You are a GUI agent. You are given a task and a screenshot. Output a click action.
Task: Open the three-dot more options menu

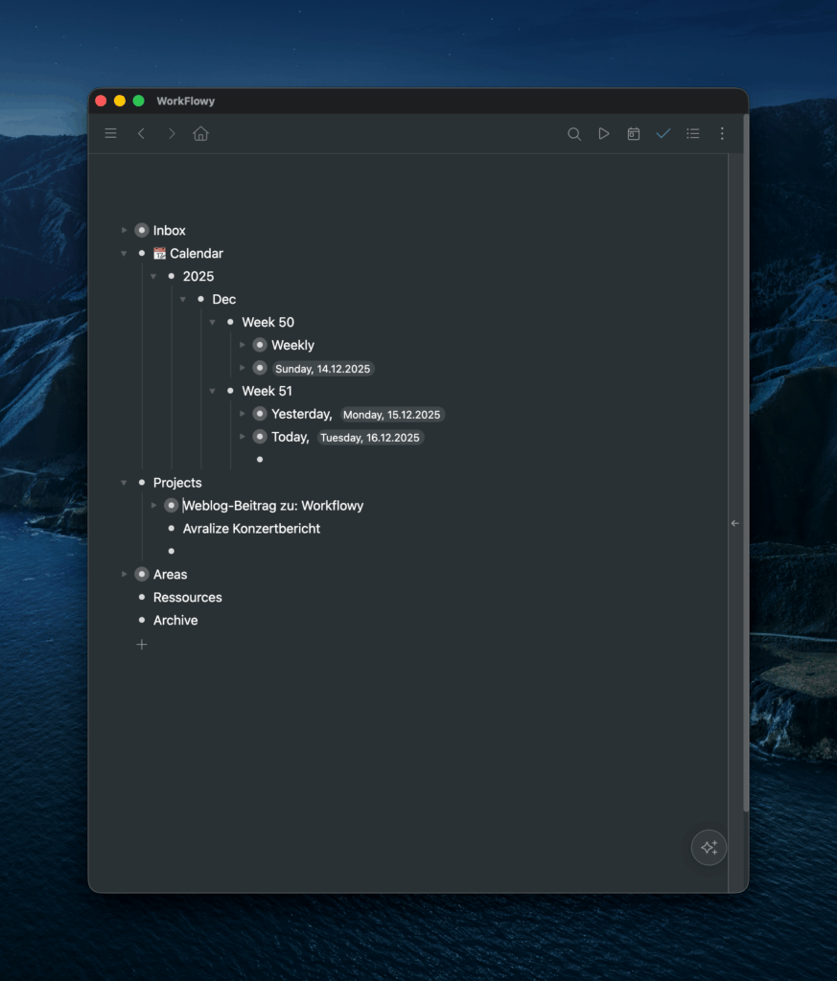pos(723,134)
